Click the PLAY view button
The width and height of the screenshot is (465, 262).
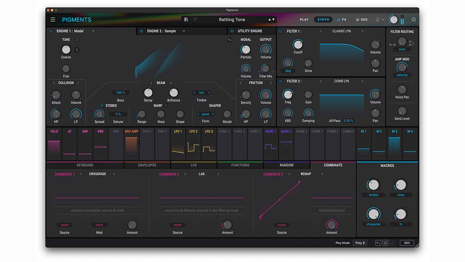304,20
